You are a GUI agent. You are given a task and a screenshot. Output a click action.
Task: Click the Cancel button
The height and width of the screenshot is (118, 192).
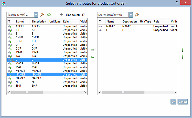tap(183, 102)
